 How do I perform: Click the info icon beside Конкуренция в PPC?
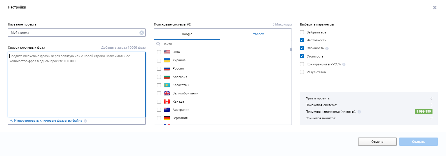click(x=344, y=64)
